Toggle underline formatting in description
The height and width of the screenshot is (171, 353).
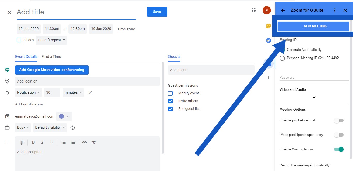pos(52,142)
